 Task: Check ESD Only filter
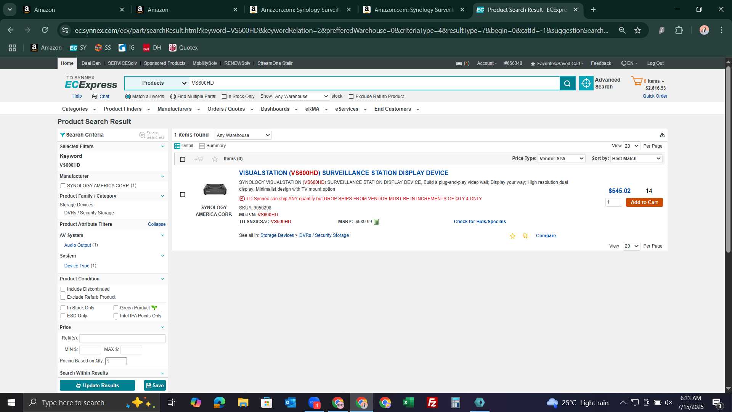pyautogui.click(x=63, y=316)
